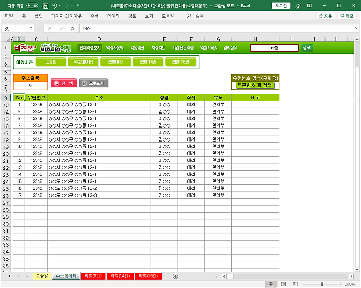Click the New Sheet plus icon

(175, 276)
